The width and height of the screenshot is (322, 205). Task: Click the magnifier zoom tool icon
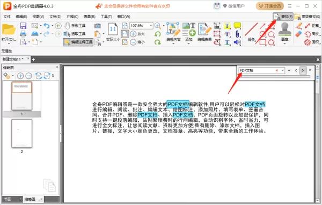158,26
